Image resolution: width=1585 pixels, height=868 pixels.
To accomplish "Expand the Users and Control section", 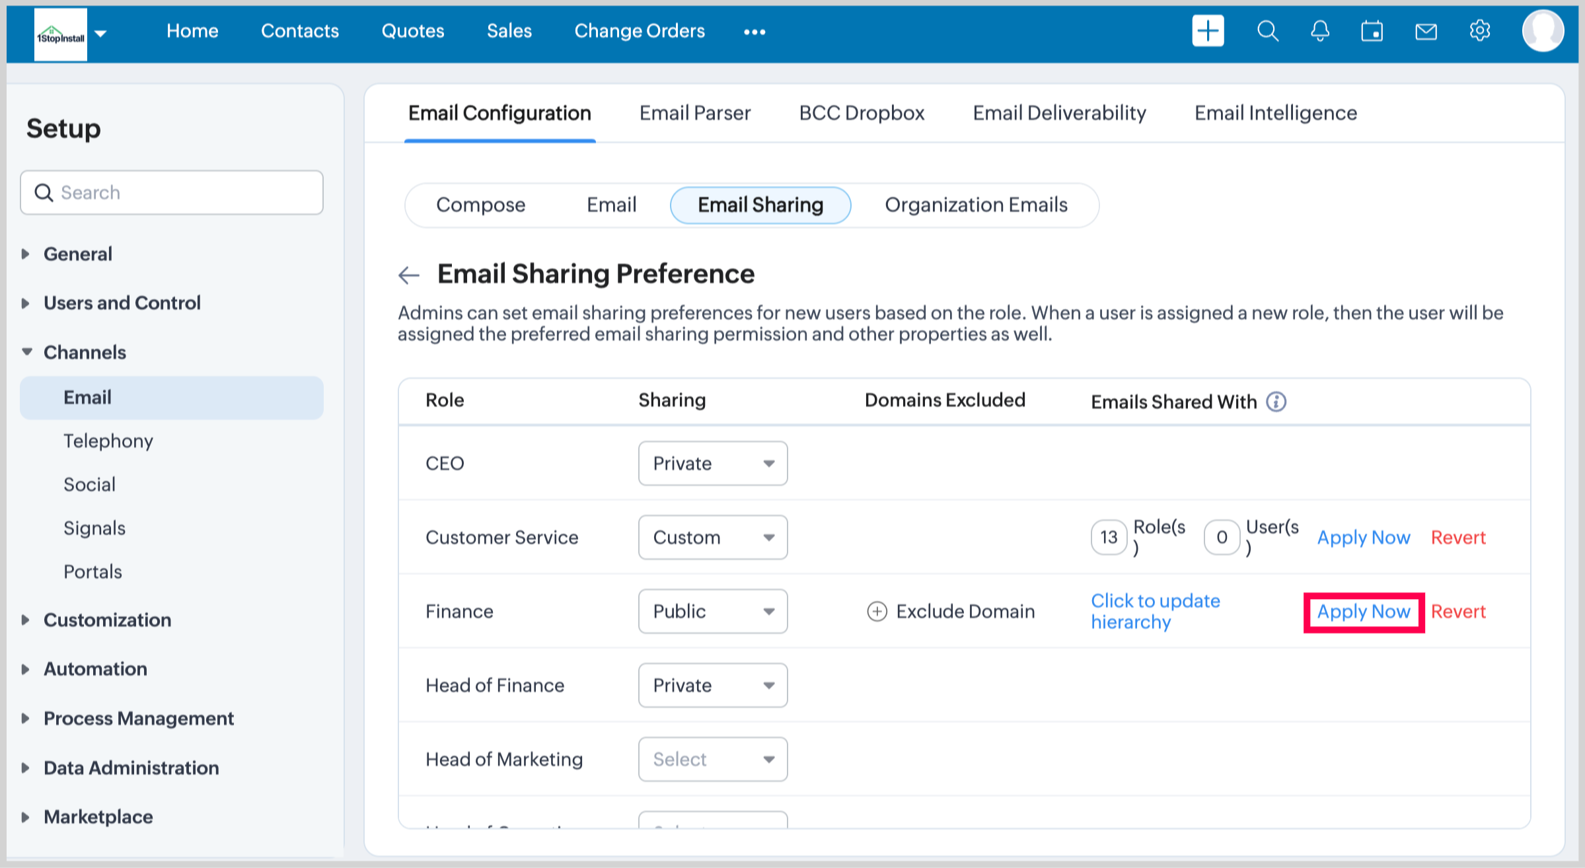I will 122,303.
